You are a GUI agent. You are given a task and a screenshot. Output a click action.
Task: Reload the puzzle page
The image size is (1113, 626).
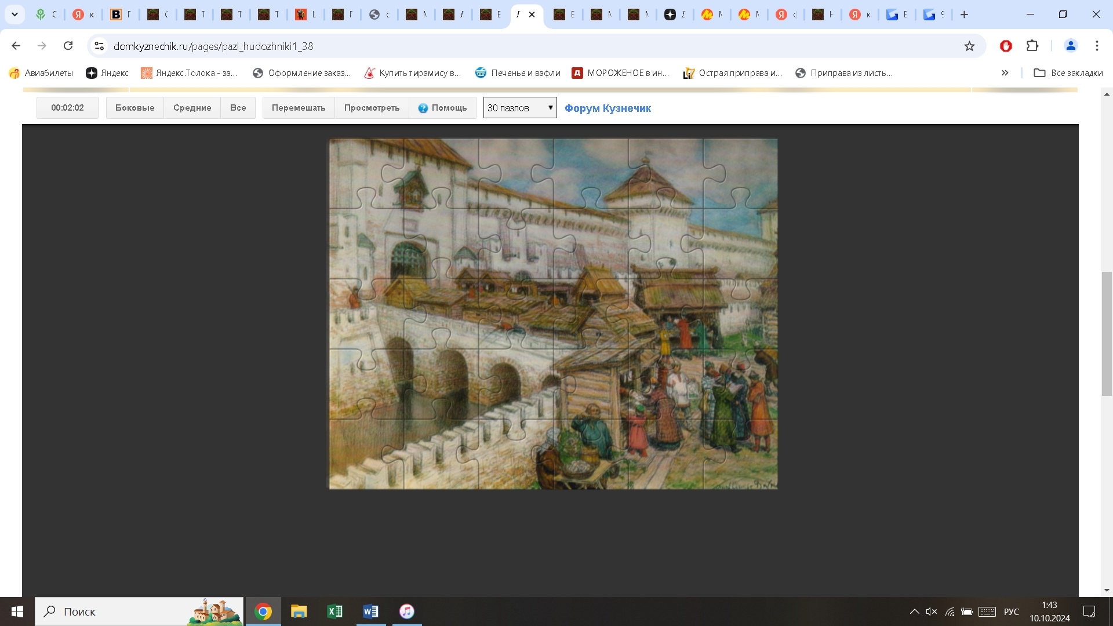tap(68, 46)
